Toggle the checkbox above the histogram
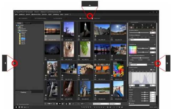The image size is (171, 109). (151, 70)
